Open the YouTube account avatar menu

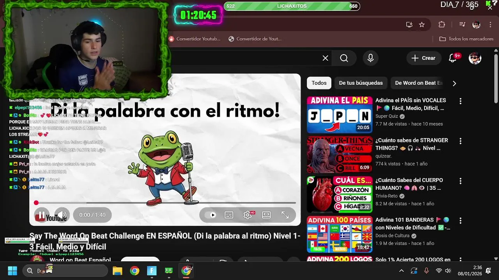(475, 58)
